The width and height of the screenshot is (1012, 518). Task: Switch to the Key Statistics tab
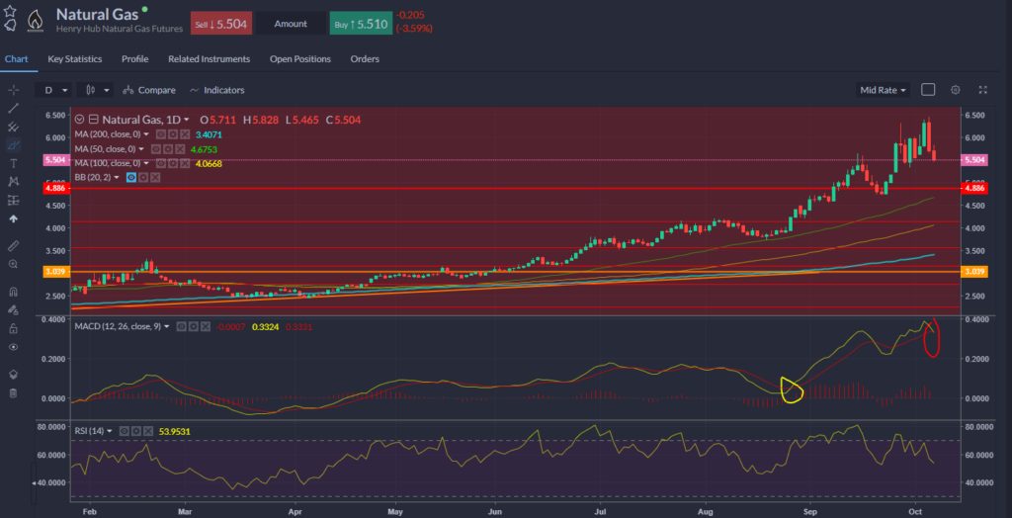[74, 59]
